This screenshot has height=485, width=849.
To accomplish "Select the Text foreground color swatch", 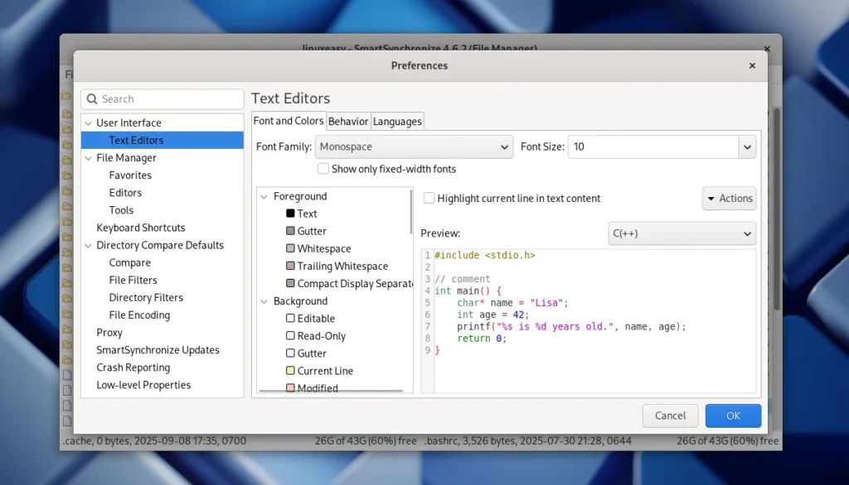I will coord(290,214).
